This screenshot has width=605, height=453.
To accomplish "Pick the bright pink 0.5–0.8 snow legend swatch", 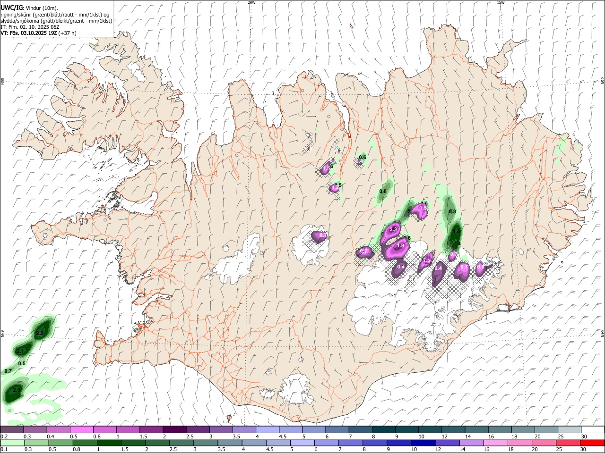I will (x=81, y=430).
